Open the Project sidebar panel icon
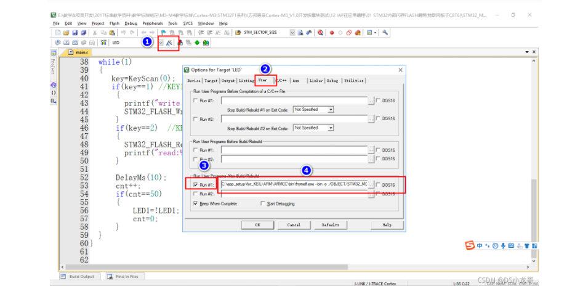This screenshot has width=575, height=286. pos(53,54)
